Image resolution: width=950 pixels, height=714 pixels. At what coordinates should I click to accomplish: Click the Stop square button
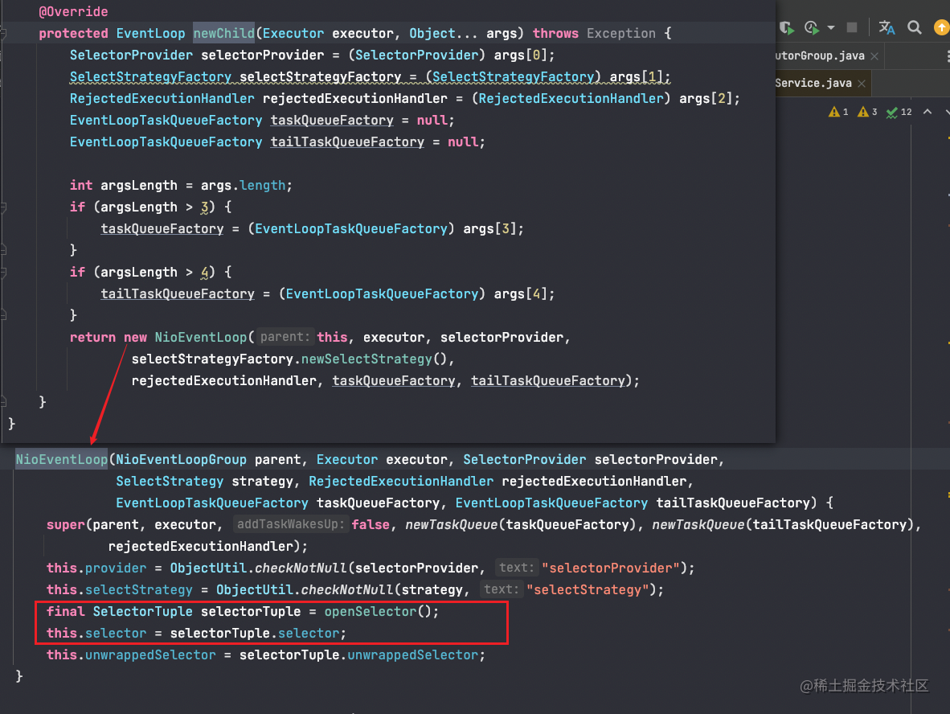[852, 27]
